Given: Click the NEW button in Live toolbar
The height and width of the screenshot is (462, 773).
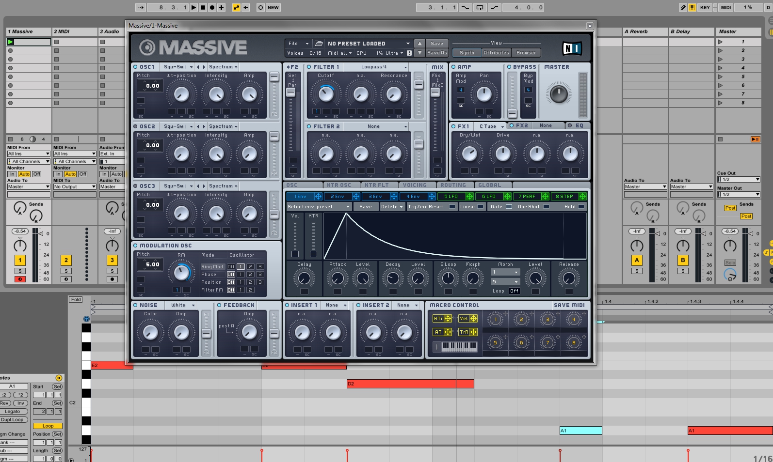Looking at the screenshot, I should (x=273, y=7).
